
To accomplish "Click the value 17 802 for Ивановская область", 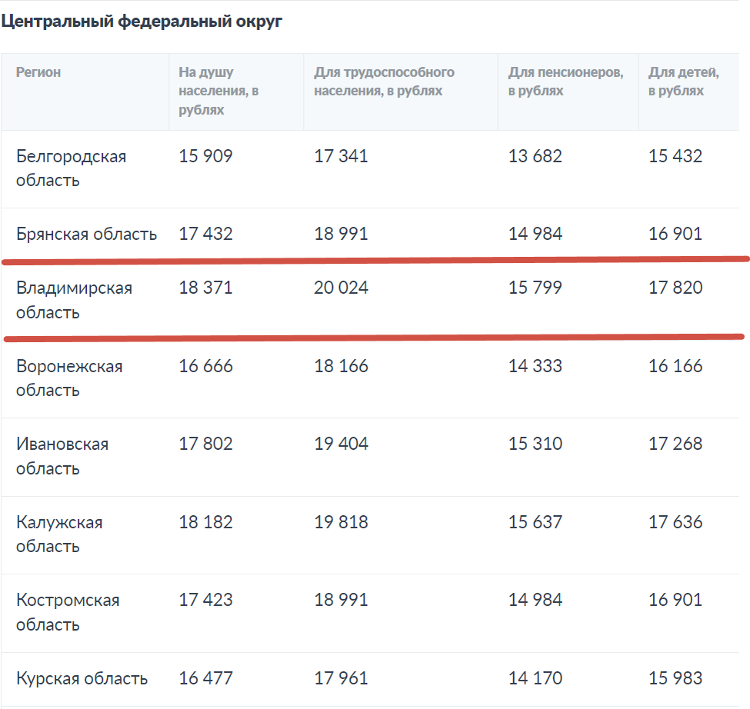I will tap(205, 444).
